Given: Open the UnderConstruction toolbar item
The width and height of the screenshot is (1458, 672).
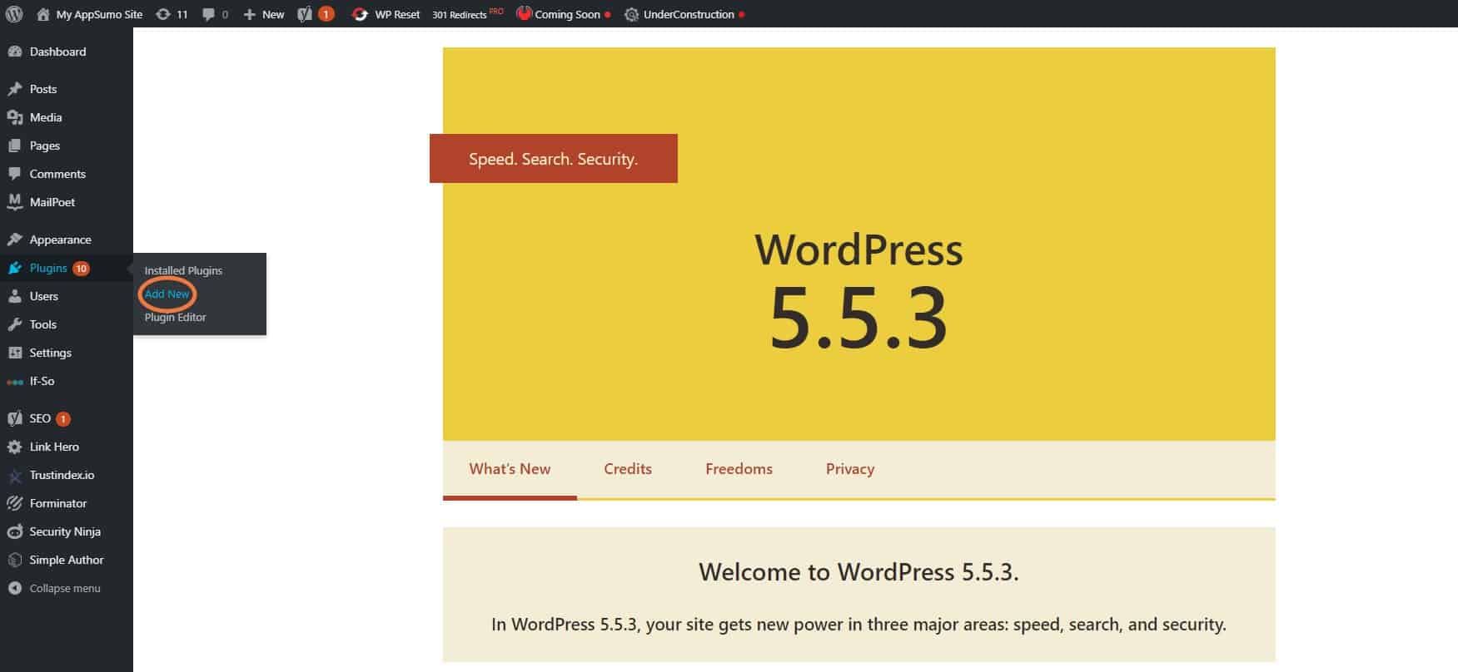Looking at the screenshot, I should [x=684, y=14].
